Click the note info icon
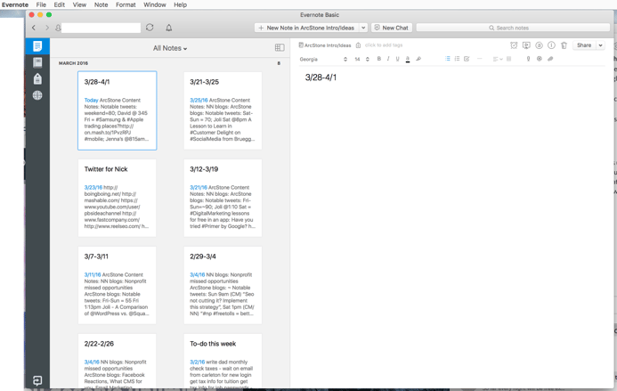The height and width of the screenshot is (391, 617). click(x=551, y=45)
